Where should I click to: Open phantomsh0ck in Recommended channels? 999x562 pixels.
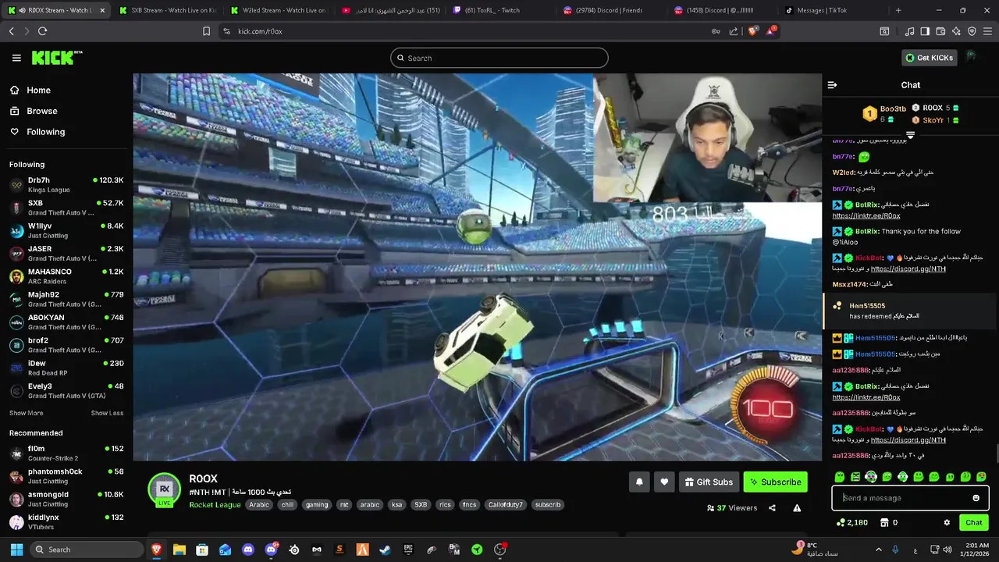click(66, 476)
